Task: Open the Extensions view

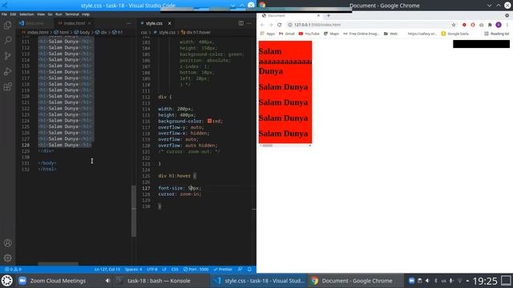Action: coord(7,86)
